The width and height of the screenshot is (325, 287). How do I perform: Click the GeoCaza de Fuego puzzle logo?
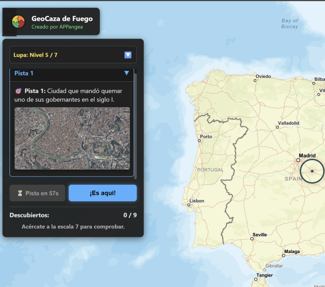pyautogui.click(x=18, y=21)
